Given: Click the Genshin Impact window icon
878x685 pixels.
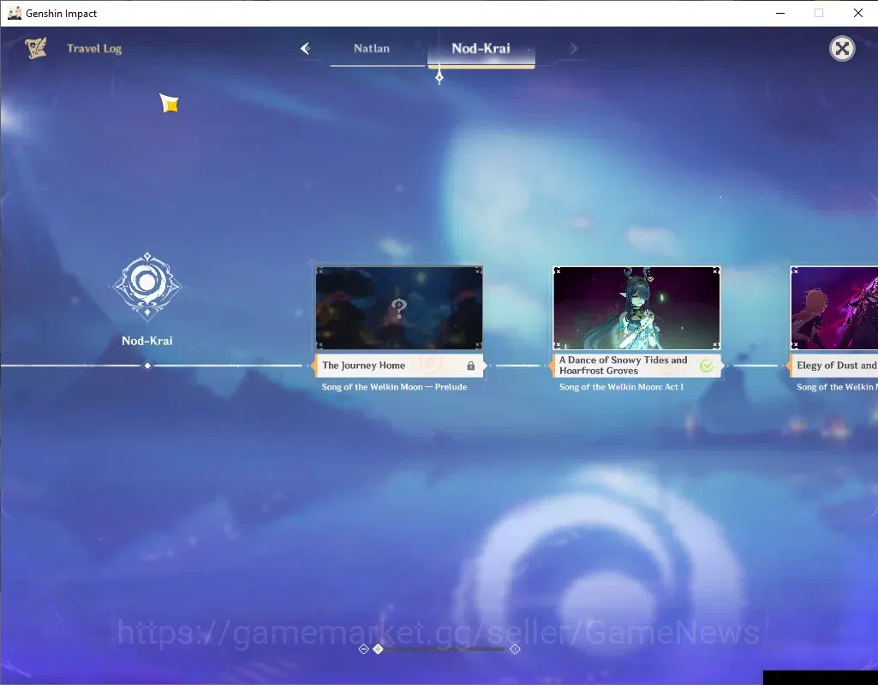Looking at the screenshot, I should pos(14,13).
